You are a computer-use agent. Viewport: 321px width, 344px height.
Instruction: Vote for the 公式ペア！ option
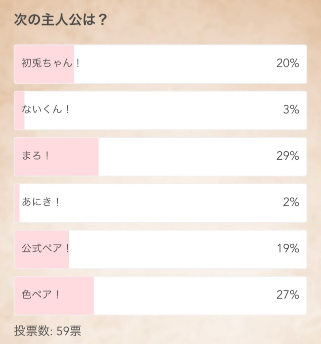(x=160, y=250)
